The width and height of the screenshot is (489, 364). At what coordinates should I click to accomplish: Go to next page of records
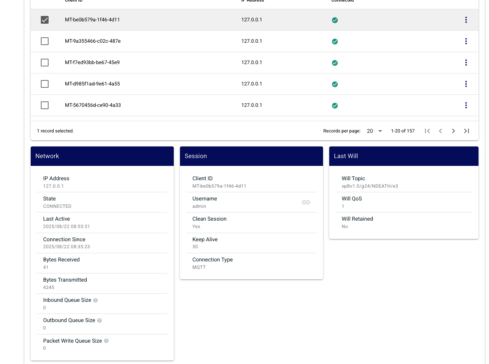point(453,131)
